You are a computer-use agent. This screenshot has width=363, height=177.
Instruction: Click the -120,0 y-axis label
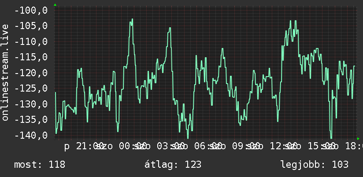click(31, 73)
